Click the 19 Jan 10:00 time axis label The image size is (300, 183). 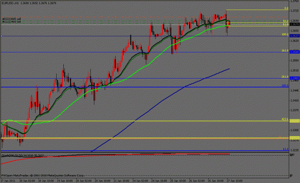click(65, 181)
